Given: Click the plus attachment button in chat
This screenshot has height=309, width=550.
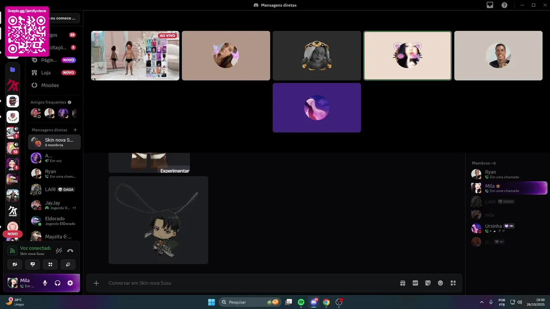Looking at the screenshot, I should coord(96,283).
